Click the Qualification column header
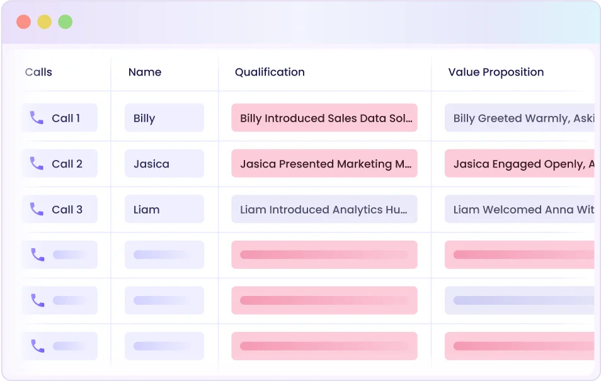The width and height of the screenshot is (601, 381). (x=270, y=72)
